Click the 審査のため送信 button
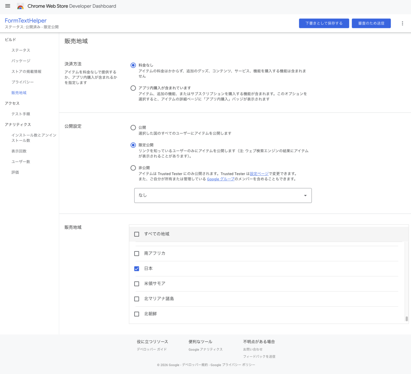This screenshot has width=411, height=374. coord(371,23)
